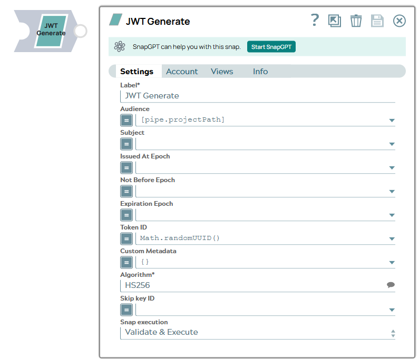Image resolution: width=419 pixels, height=359 pixels.
Task: Switch to the Views tab
Action: tap(222, 72)
